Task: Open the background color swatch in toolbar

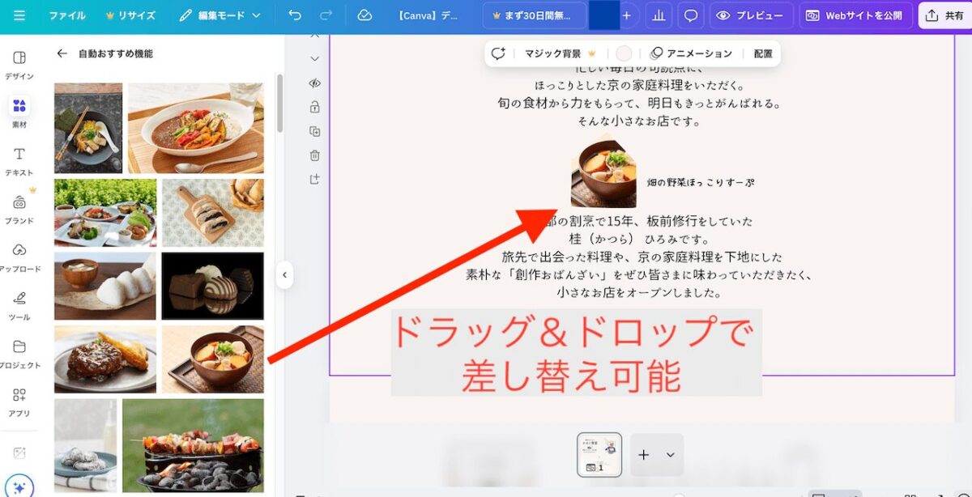Action: coord(623,53)
